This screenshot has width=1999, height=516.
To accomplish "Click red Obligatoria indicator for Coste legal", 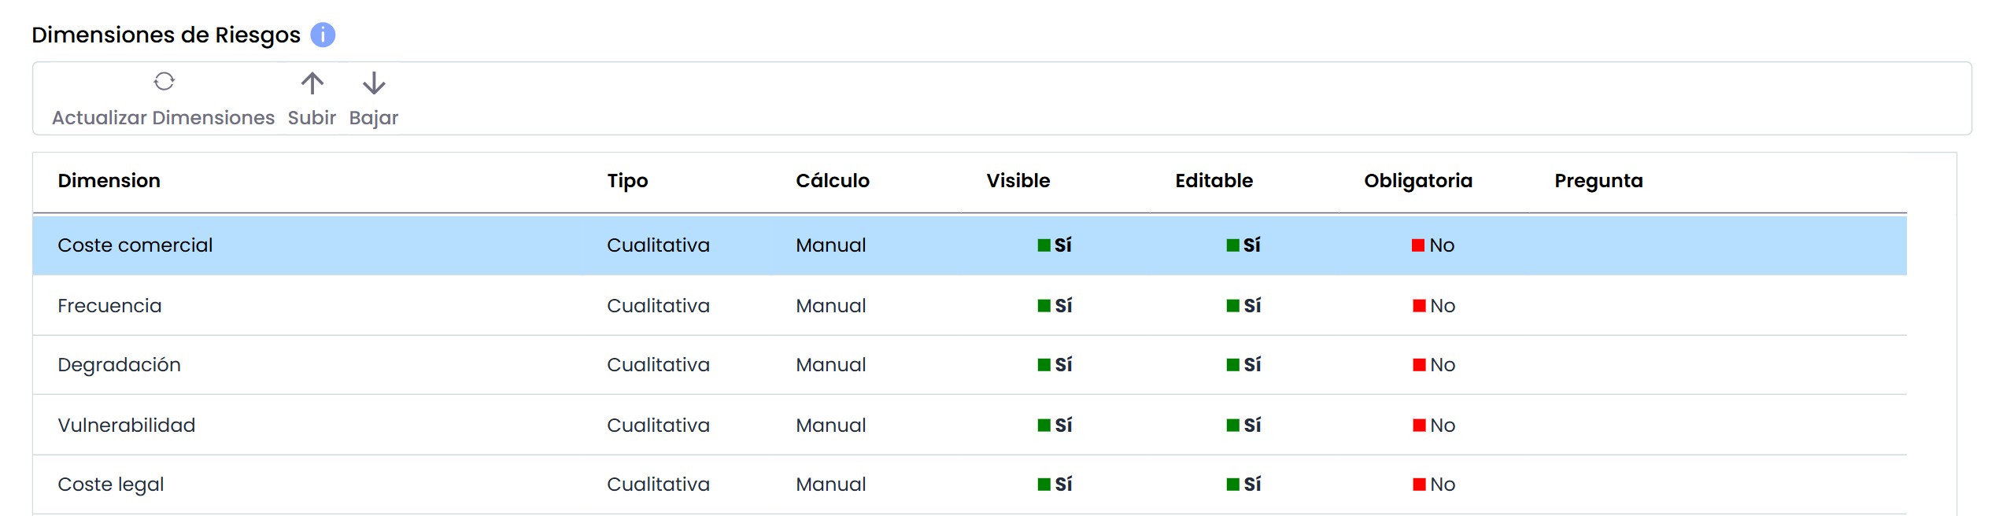I will coord(1419,485).
